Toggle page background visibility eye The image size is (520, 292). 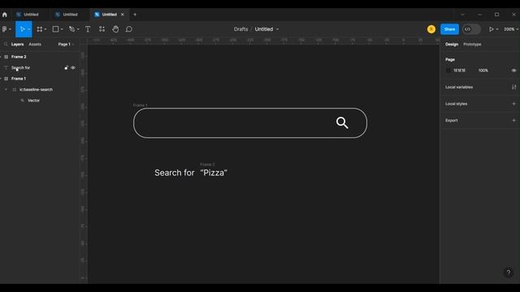513,71
